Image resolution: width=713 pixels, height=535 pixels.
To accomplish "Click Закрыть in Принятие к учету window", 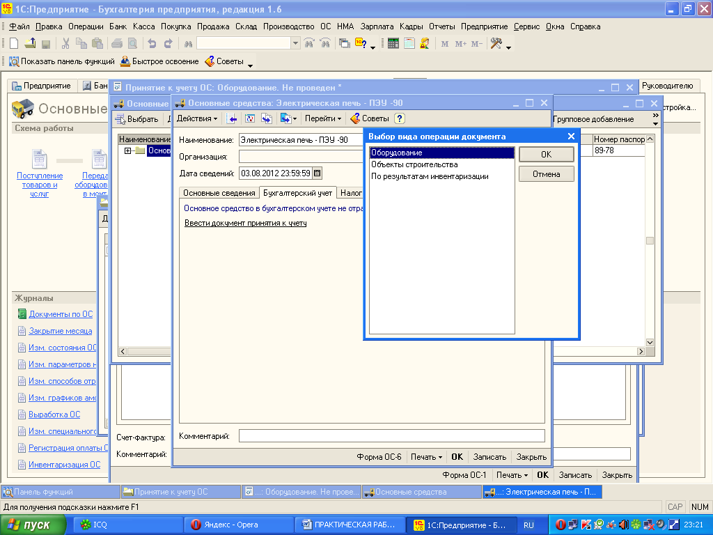I will 617,475.
